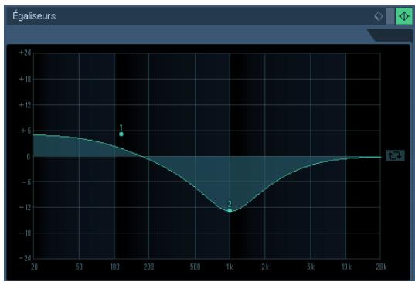This screenshot has width=415, height=282.
Task: Click the 20k frequency axis label
Action: [381, 267]
